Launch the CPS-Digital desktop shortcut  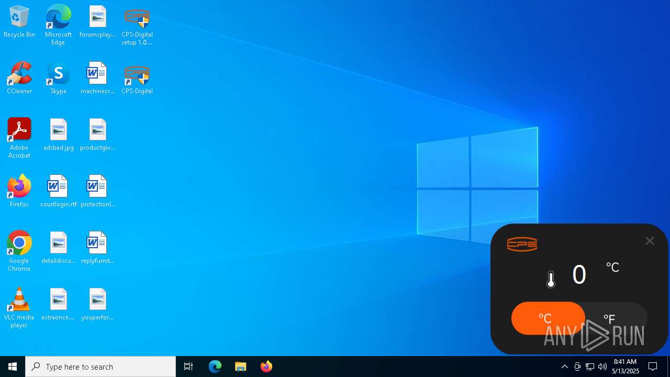click(x=137, y=79)
